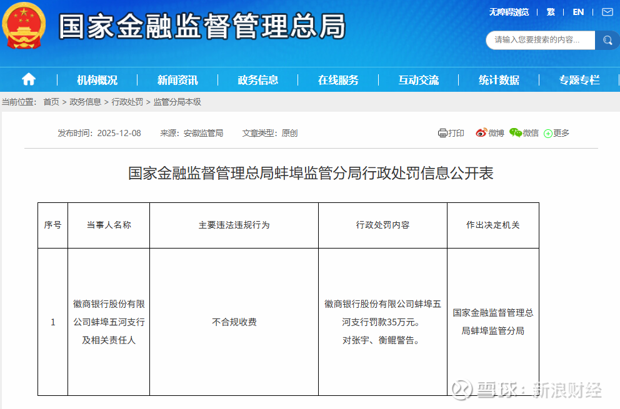Click the 序号 column header
620x409 pixels.
point(52,225)
